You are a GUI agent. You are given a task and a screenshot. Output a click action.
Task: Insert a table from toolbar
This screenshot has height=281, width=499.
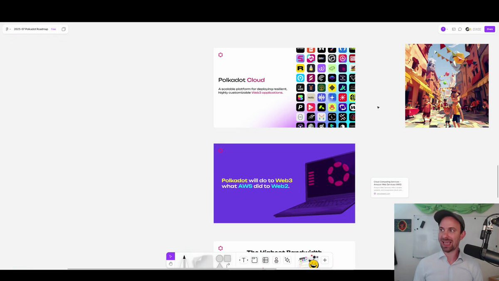(265, 260)
